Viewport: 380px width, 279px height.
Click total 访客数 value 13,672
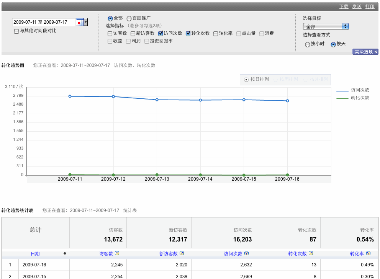pos(113,239)
